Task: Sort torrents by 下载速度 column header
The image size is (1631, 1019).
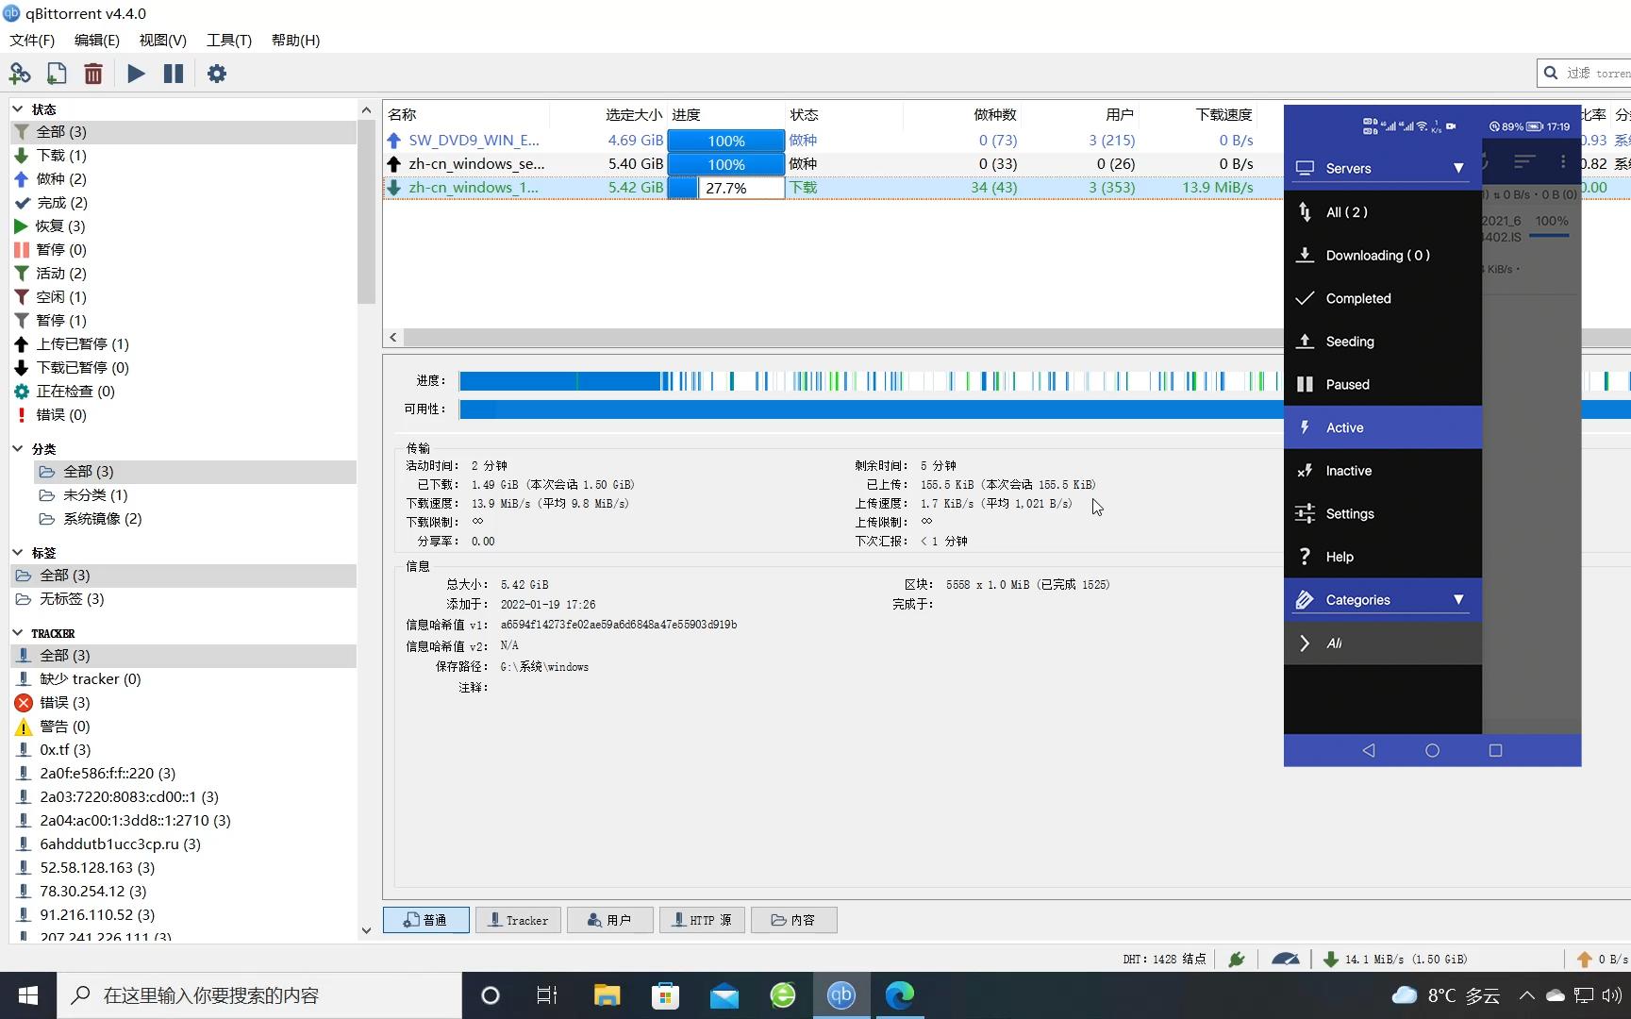Action: pyautogui.click(x=1199, y=115)
